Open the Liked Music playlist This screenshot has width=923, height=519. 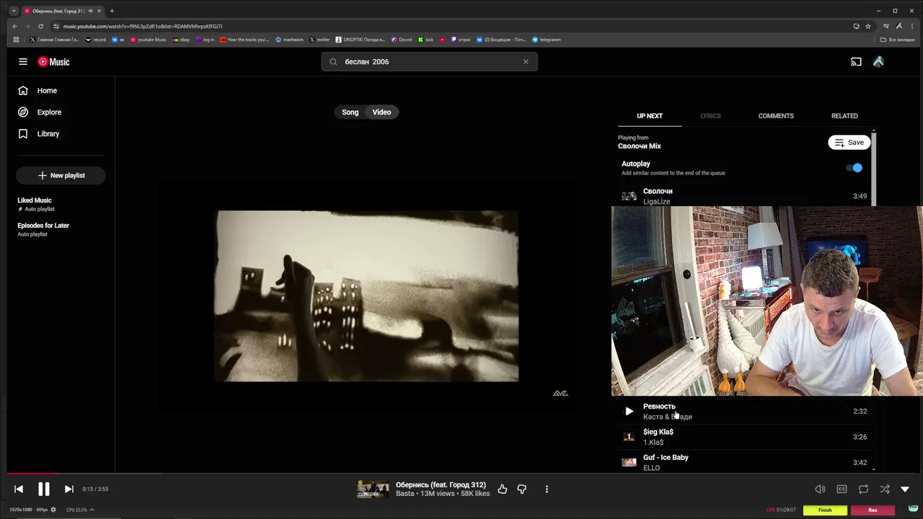pos(35,200)
